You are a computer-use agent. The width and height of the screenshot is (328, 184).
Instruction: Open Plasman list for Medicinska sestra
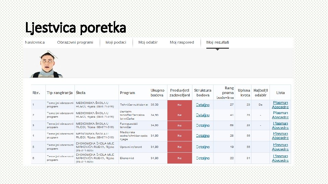280,134
